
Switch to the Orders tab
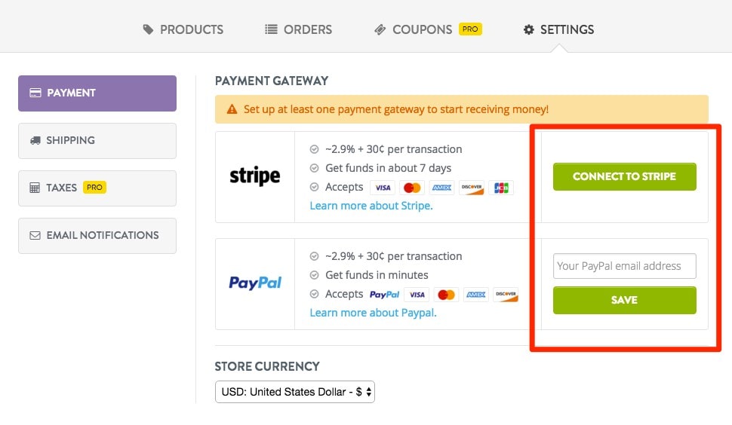click(x=299, y=30)
